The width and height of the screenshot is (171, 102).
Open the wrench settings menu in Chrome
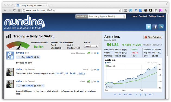click(x=166, y=10)
